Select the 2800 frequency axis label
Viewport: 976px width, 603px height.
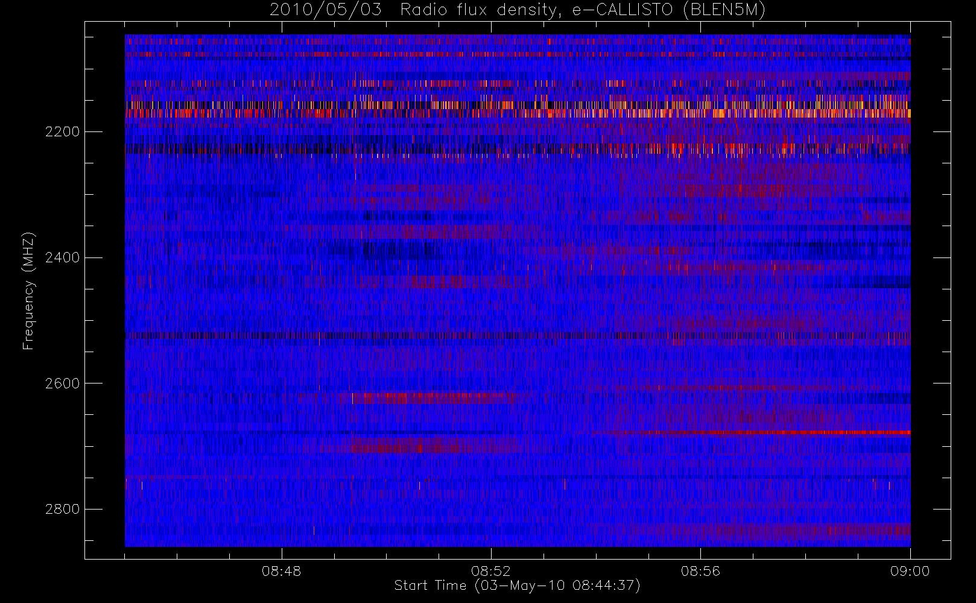coord(62,509)
